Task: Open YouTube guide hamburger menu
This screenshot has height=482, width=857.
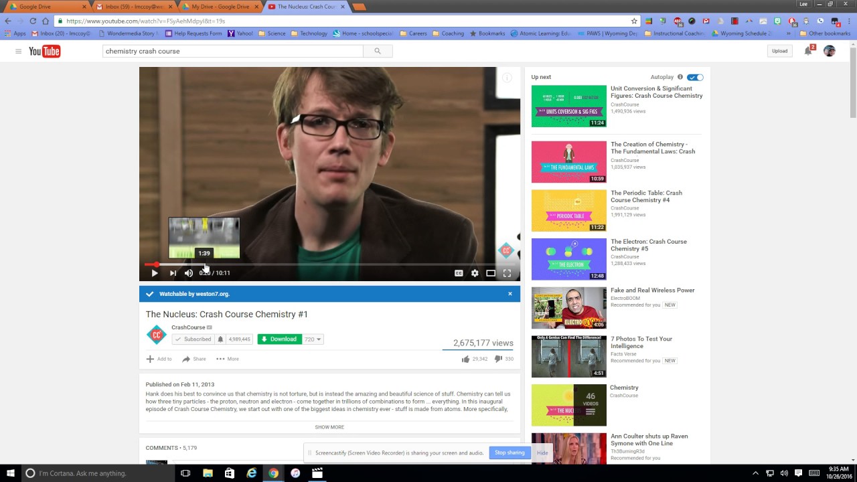Action: point(18,51)
